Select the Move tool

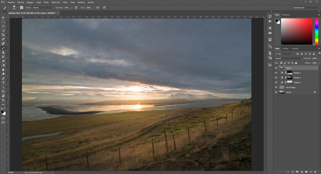(3, 17)
